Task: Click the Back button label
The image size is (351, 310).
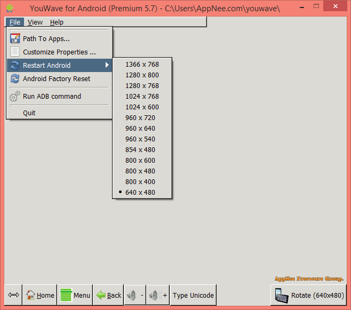Action: tap(114, 296)
